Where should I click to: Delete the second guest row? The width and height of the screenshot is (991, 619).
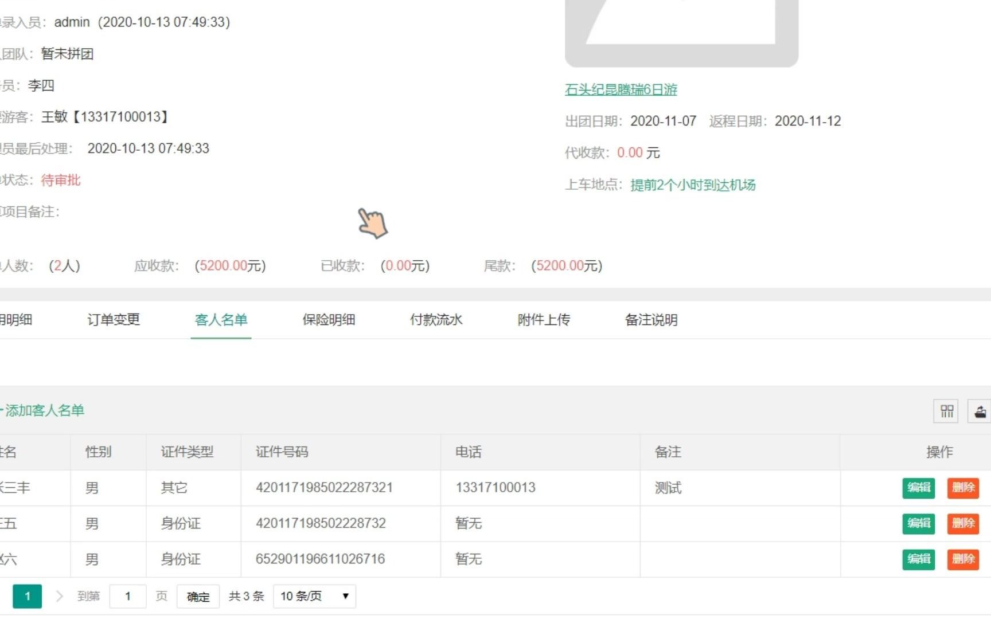(x=963, y=523)
